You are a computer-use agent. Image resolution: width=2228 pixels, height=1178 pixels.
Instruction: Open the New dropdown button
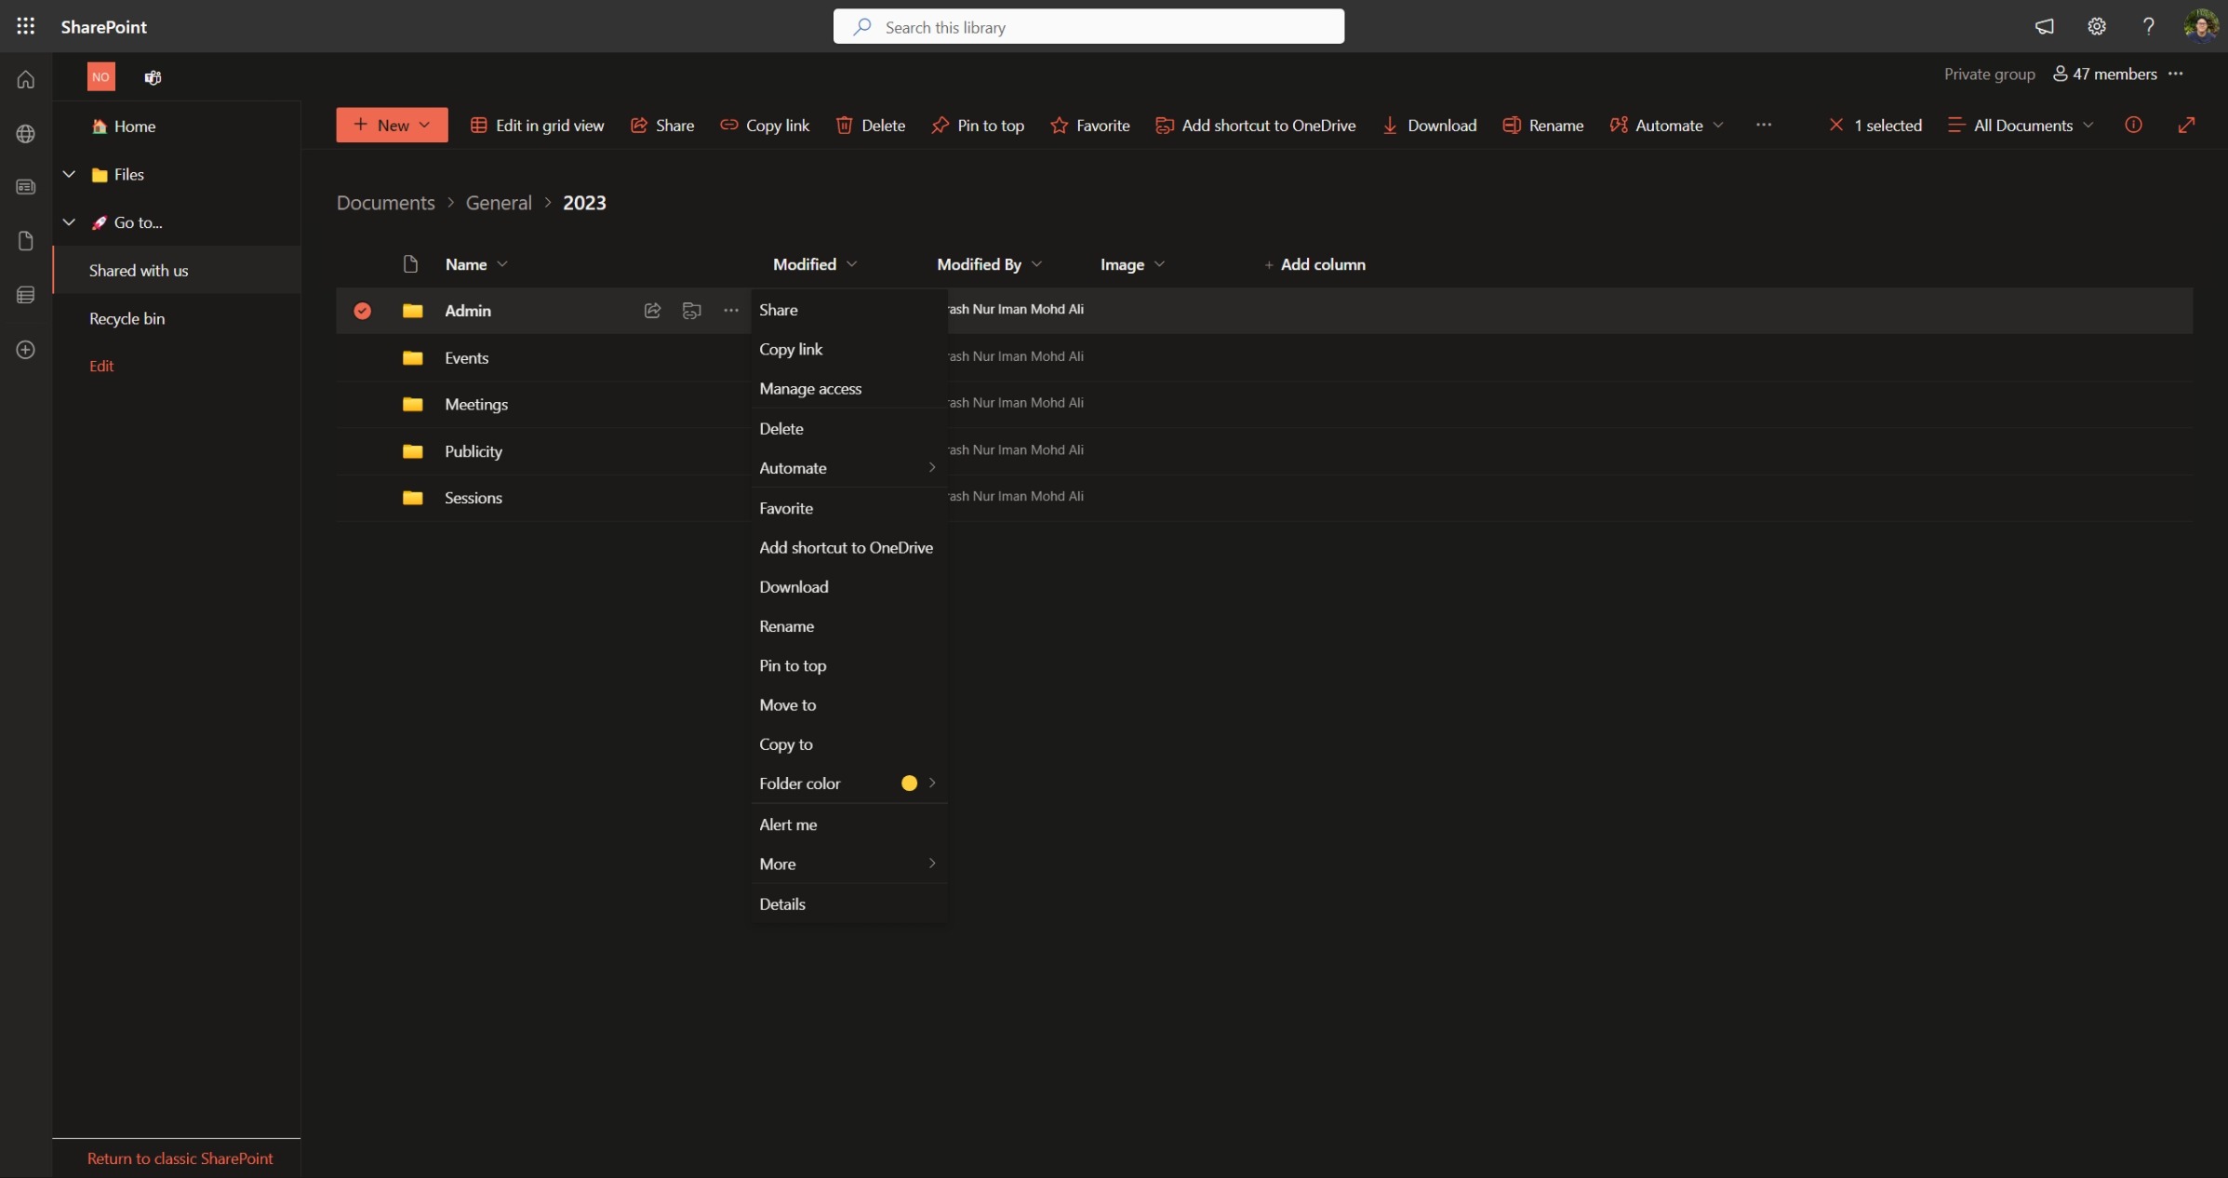pyautogui.click(x=392, y=125)
